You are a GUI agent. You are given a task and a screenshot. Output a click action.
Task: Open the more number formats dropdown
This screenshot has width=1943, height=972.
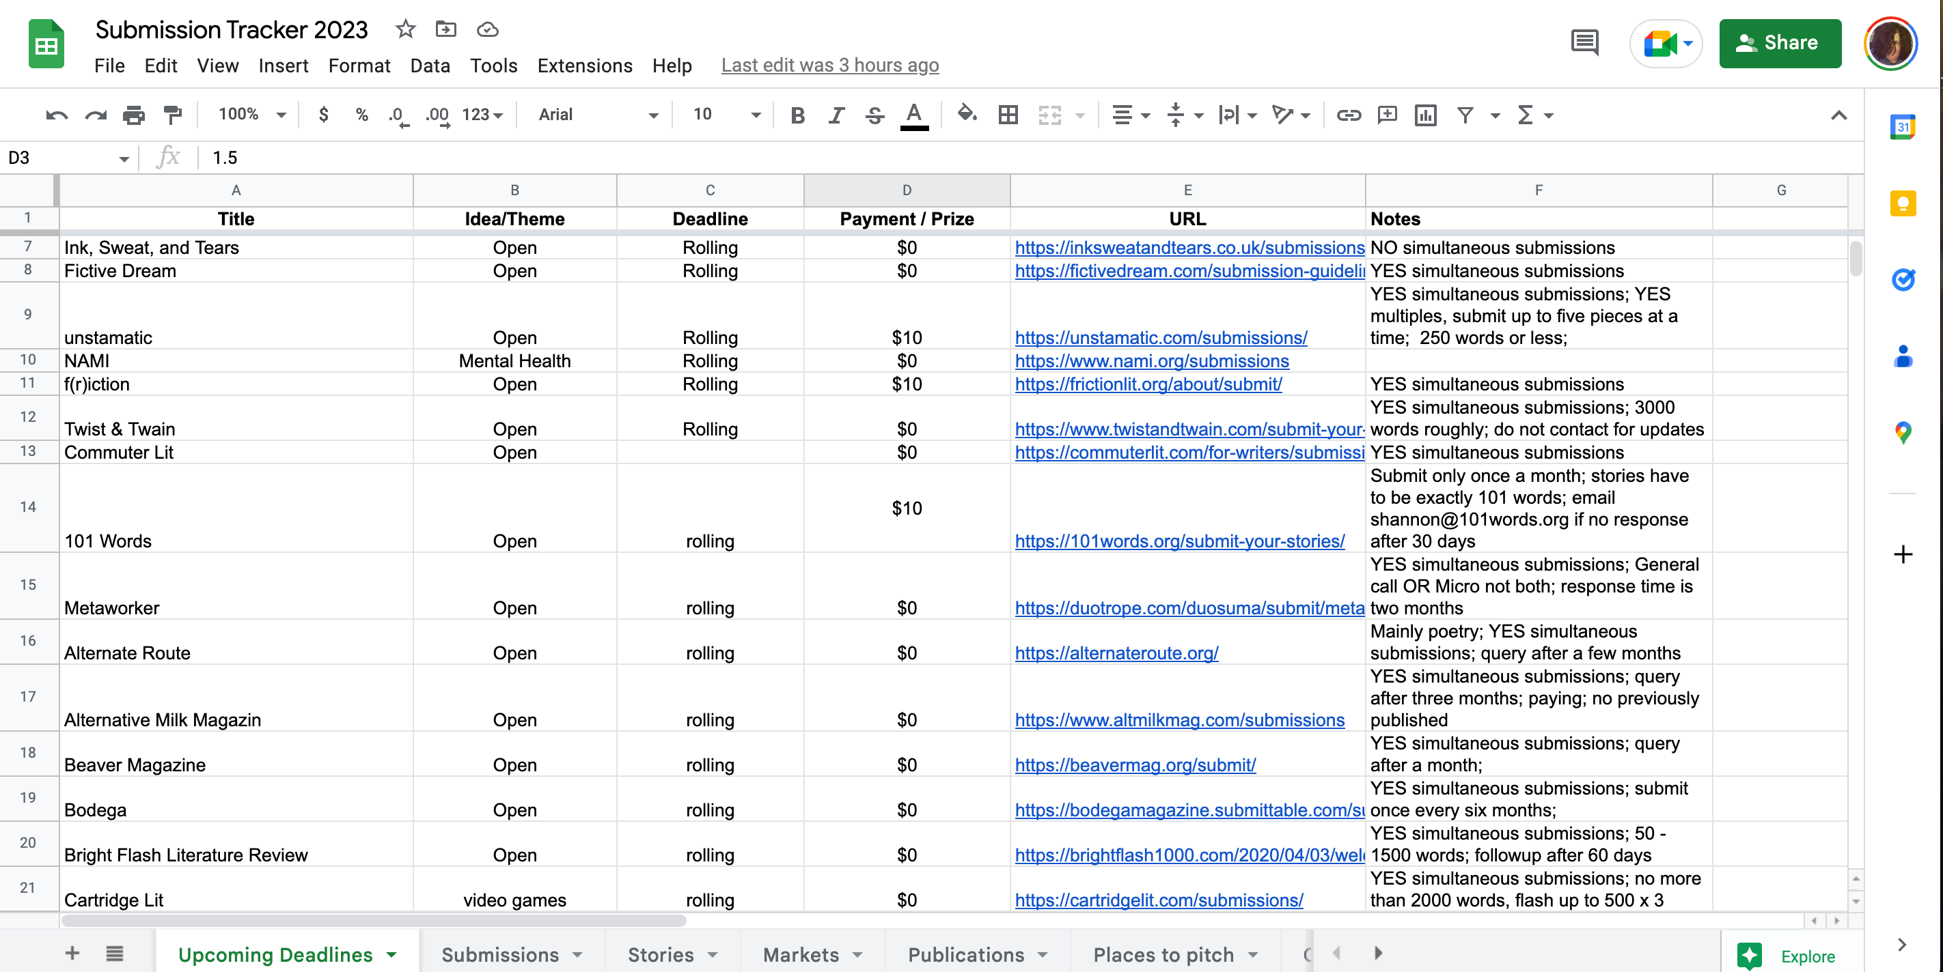482,115
